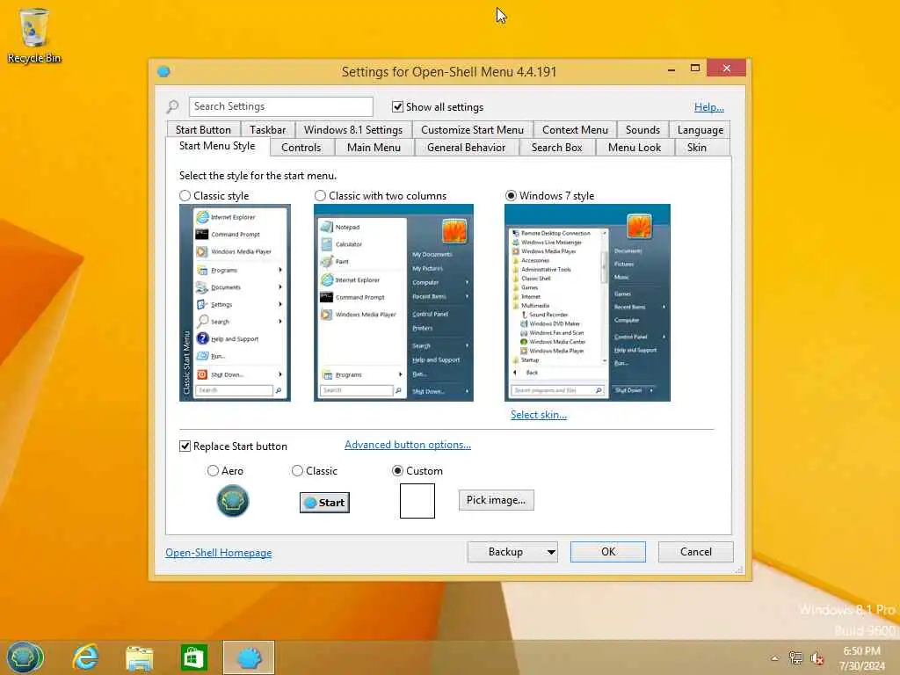The height and width of the screenshot is (675, 900).
Task: Click the two-column style preview thumbnail
Action: (394, 302)
